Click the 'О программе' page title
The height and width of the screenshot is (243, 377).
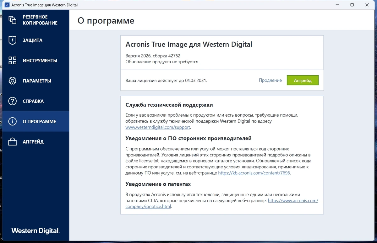coord(106,21)
